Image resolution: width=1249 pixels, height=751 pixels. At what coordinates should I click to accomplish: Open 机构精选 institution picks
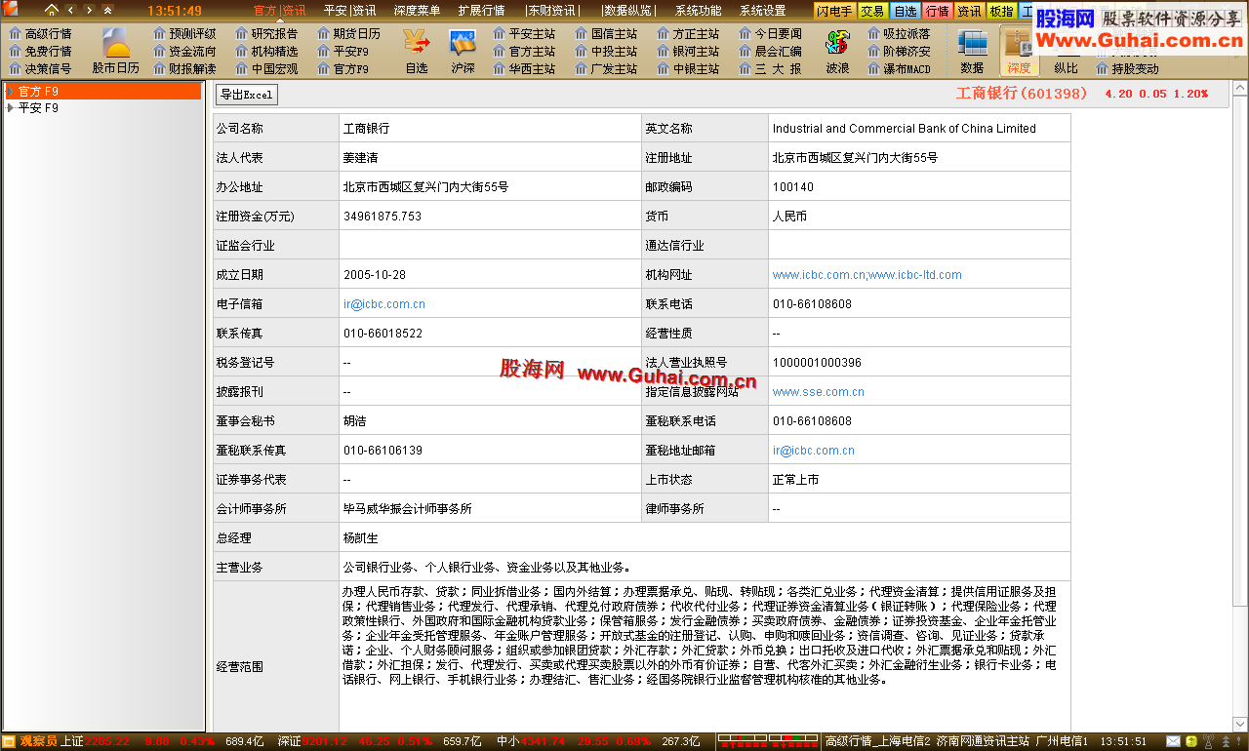coord(266,51)
